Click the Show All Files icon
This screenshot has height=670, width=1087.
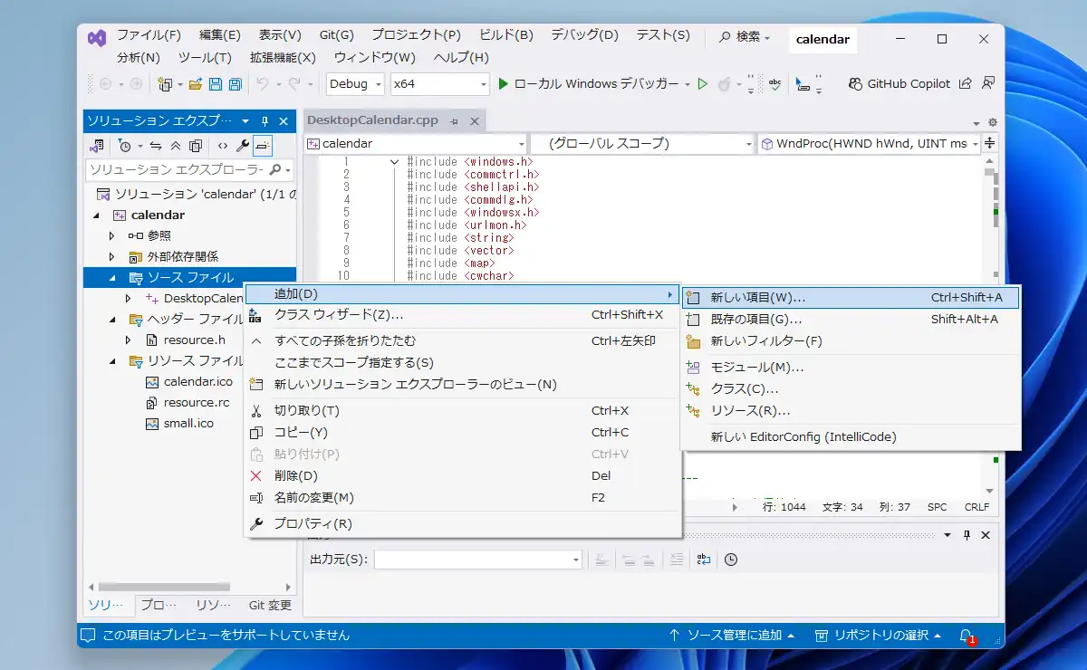[x=195, y=145]
